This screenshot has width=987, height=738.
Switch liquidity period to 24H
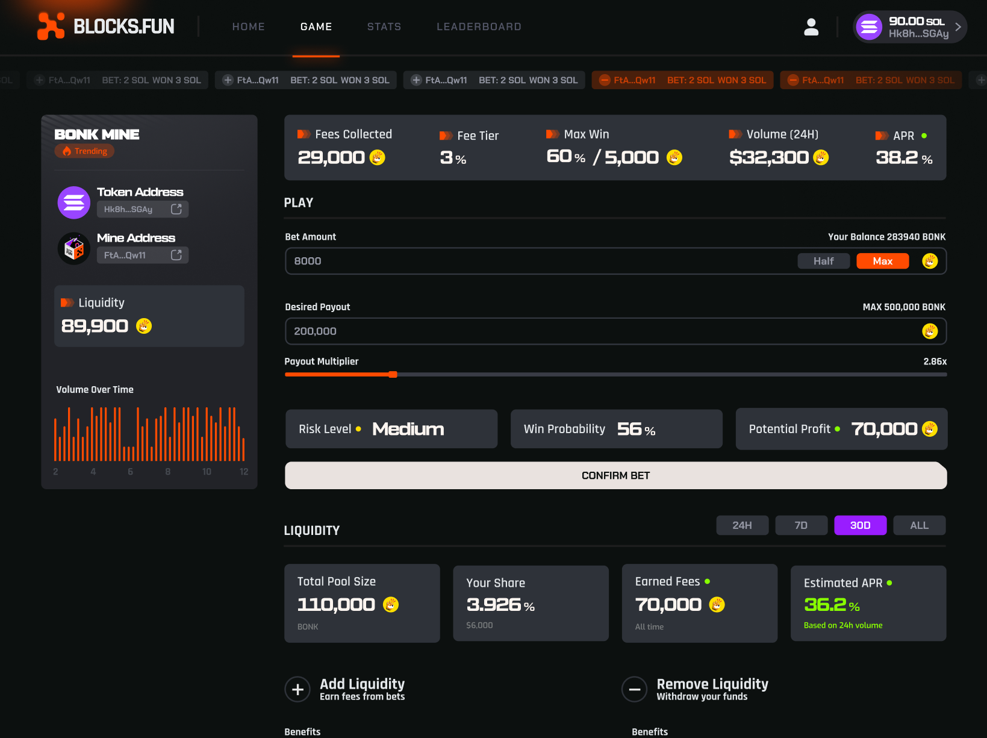742,525
